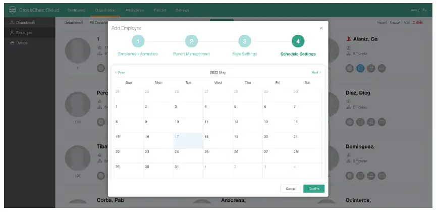Viewport: 437px width, 212px height.
Task: Go to next month with Next
Action: pos(316,73)
